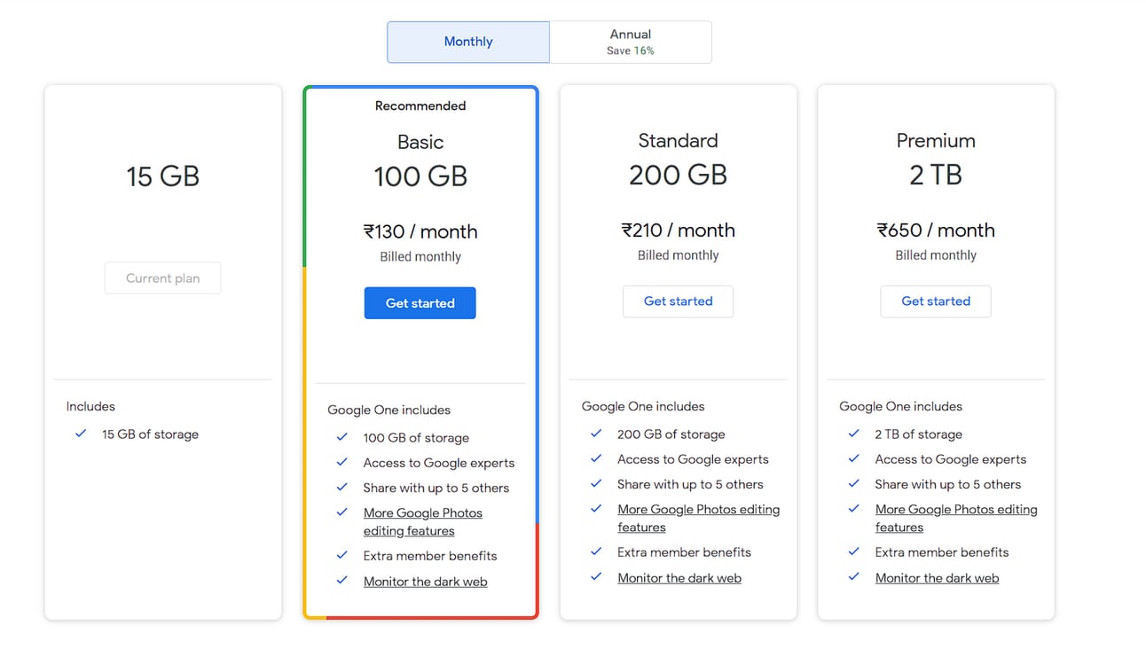Open Google Photos editing features link in Basic

point(423,522)
